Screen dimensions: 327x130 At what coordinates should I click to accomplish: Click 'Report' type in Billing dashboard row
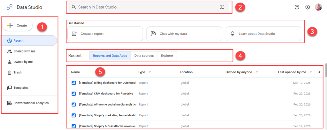(x=143, y=83)
